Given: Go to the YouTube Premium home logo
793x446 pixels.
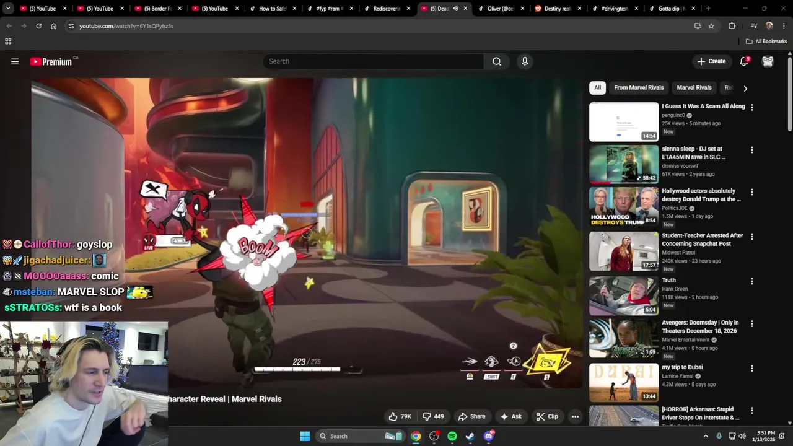Looking at the screenshot, I should click(x=51, y=61).
